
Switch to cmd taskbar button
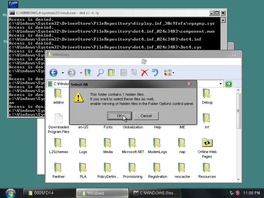point(155,193)
